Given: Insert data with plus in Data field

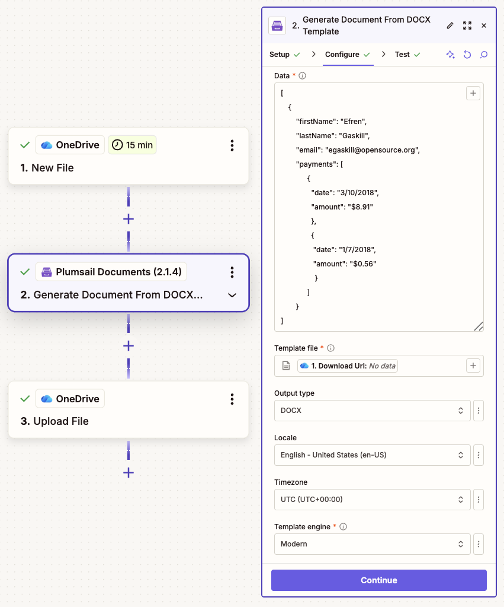Looking at the screenshot, I should (x=473, y=93).
